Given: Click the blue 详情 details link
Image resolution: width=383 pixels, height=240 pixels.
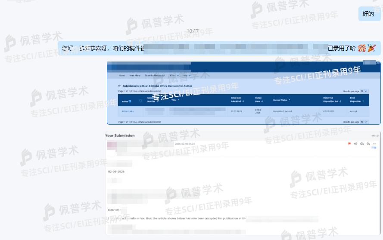Looking at the screenshot, I should (374, 148).
